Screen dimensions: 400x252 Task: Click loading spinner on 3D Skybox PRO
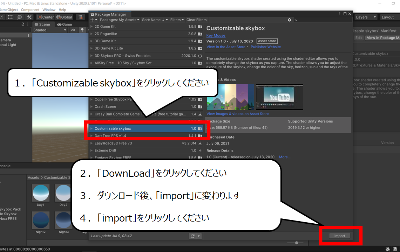(x=200, y=56)
